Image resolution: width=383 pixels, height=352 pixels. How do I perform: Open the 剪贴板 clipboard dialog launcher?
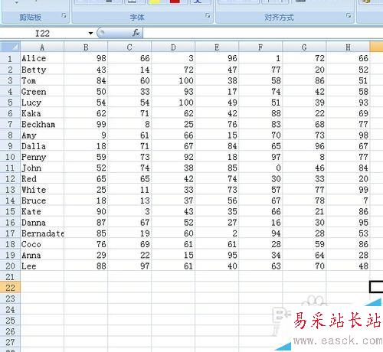64,16
